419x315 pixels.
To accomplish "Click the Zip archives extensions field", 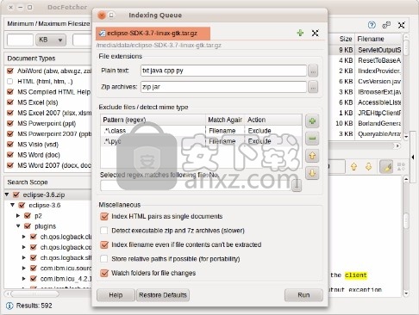I will (223, 87).
